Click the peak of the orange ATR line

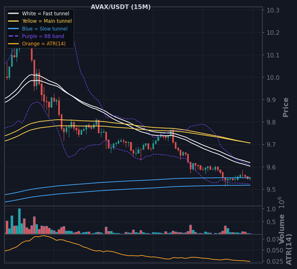click(43, 236)
